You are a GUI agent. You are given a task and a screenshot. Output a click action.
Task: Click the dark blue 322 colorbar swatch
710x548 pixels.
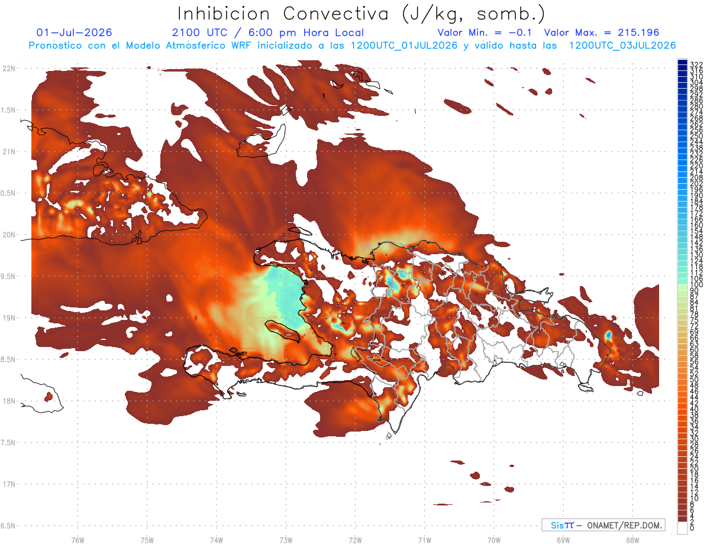click(x=682, y=63)
